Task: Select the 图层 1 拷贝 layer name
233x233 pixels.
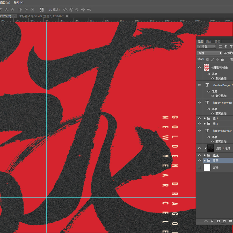Action: [x=223, y=148]
